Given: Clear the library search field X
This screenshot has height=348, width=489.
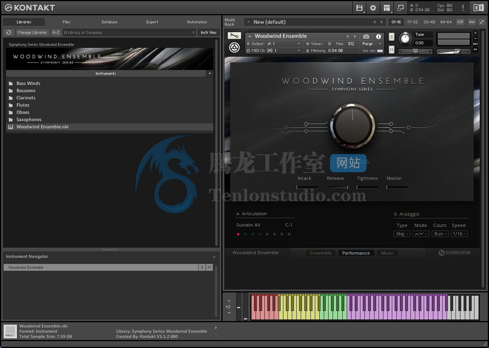Looking at the screenshot, I should pos(194,33).
